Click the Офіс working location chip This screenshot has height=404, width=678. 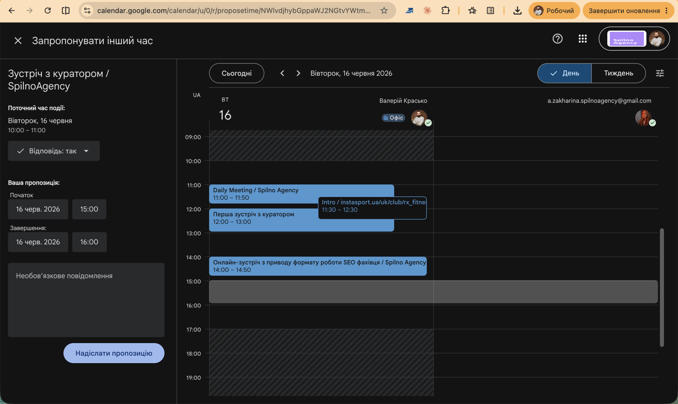[x=394, y=118]
